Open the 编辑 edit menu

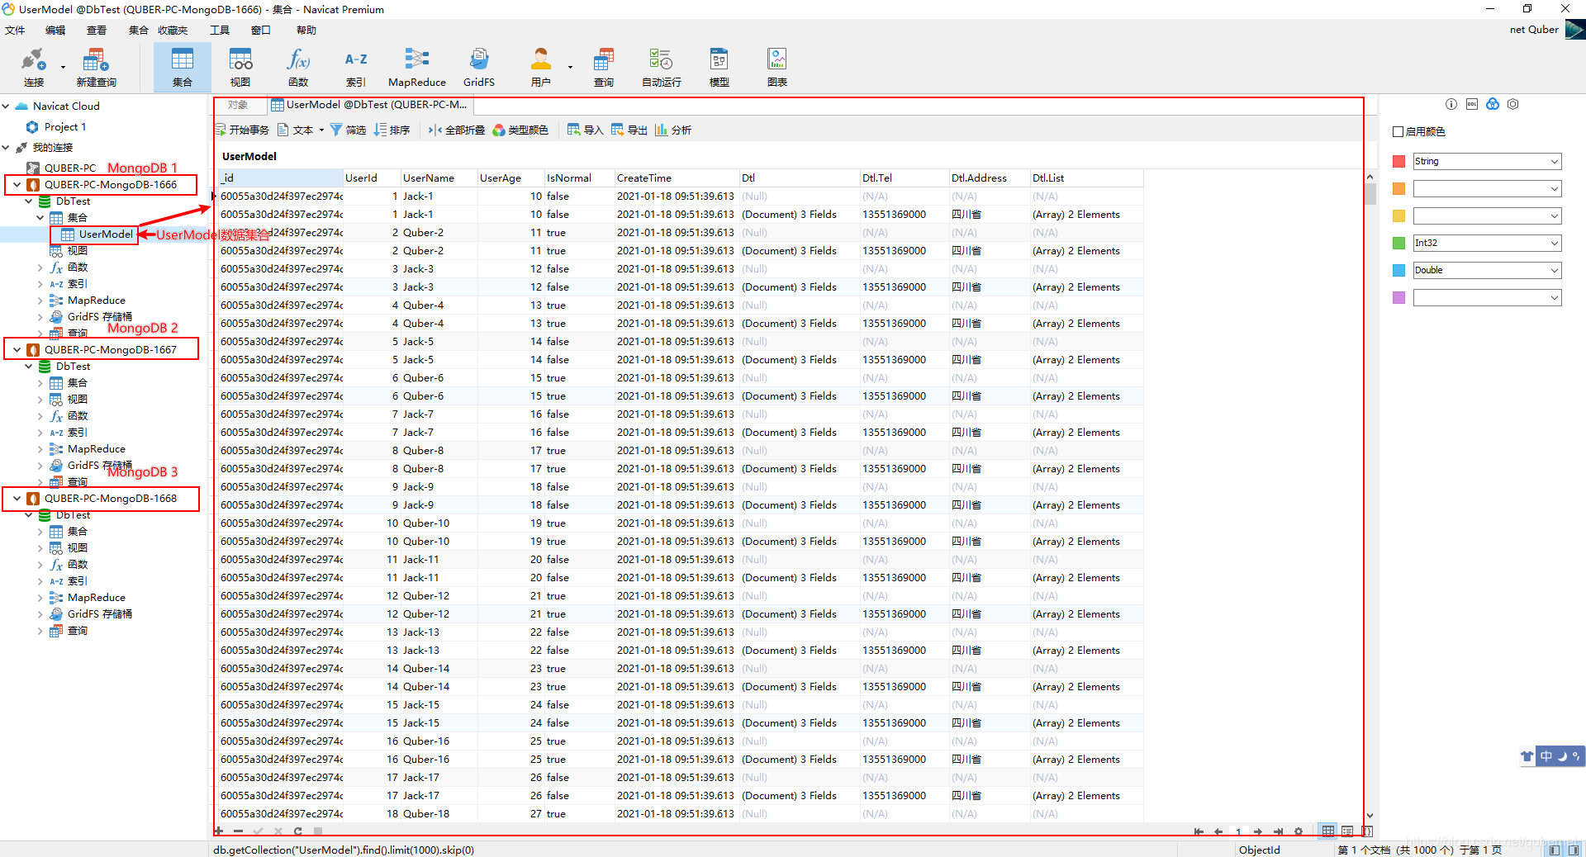pyautogui.click(x=55, y=31)
